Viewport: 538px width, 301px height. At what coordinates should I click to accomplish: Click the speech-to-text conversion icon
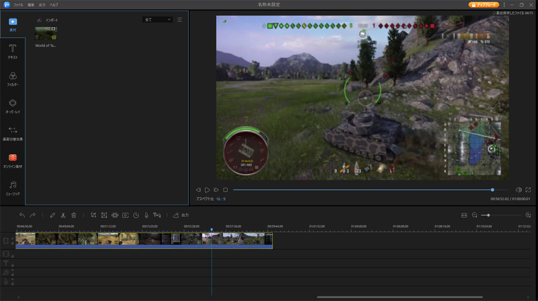pos(157,215)
